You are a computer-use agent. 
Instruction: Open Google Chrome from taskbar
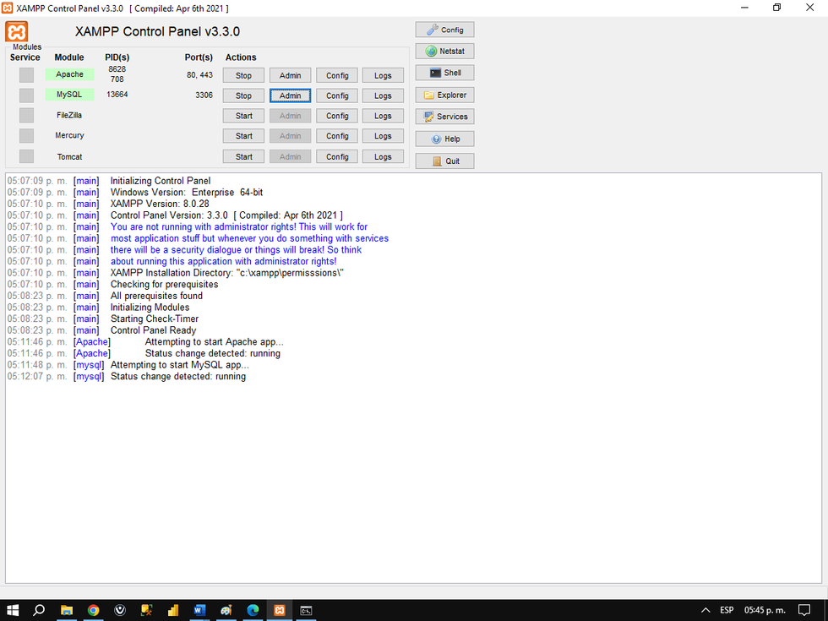[94, 610]
